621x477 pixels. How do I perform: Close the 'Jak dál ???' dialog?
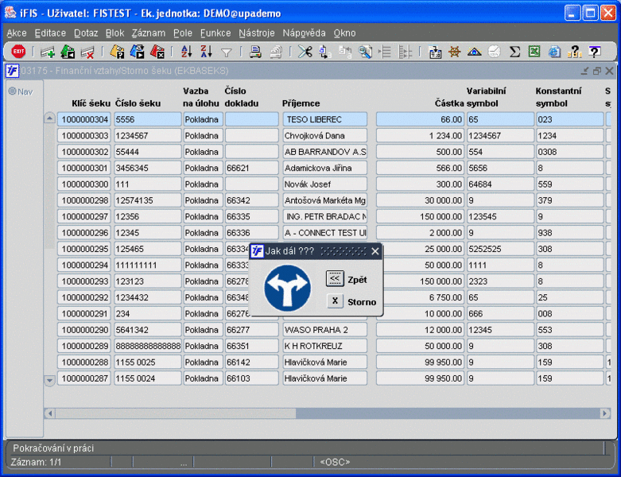[375, 251]
